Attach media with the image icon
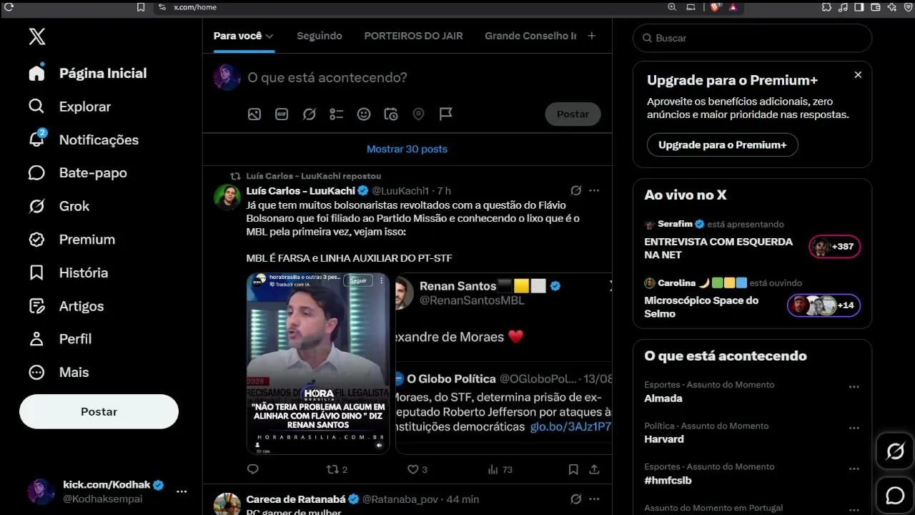This screenshot has height=515, width=915. coord(254,114)
